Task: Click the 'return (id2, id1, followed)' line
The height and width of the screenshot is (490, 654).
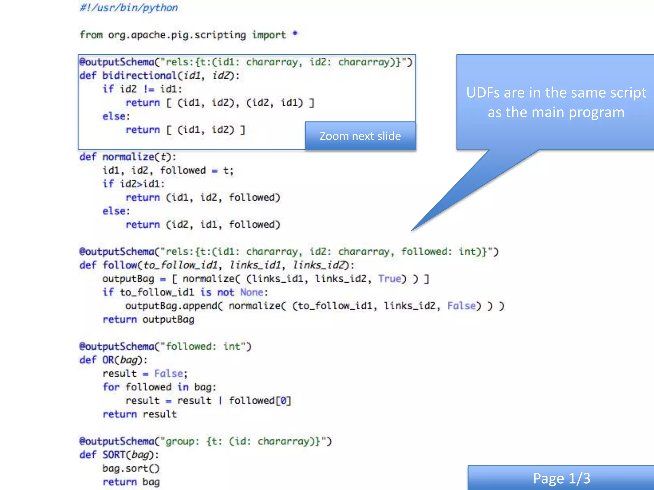Action: (203, 225)
